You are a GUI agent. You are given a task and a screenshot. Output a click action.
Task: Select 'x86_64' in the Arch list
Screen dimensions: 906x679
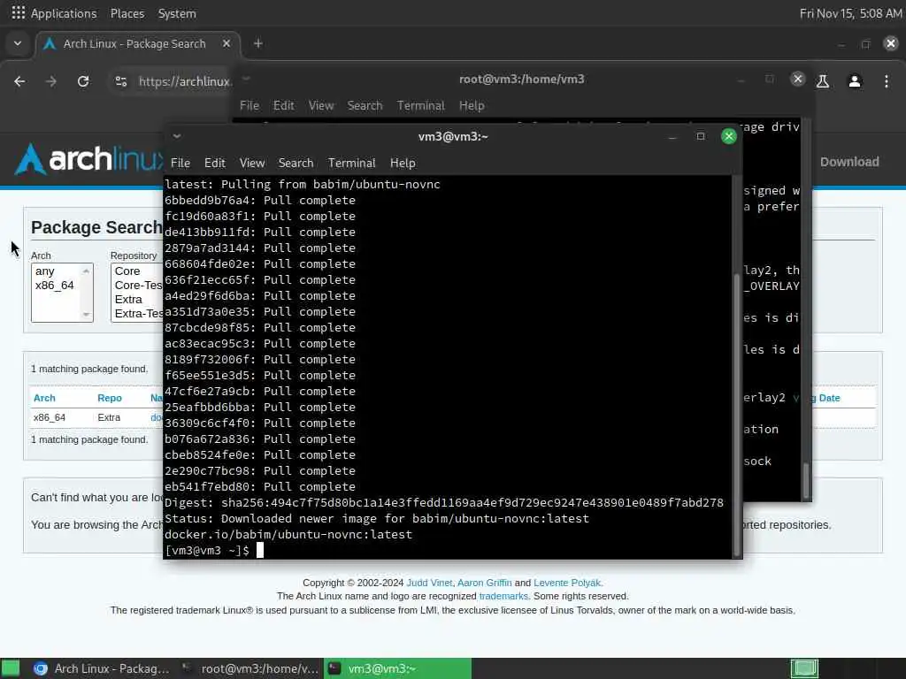(54, 286)
